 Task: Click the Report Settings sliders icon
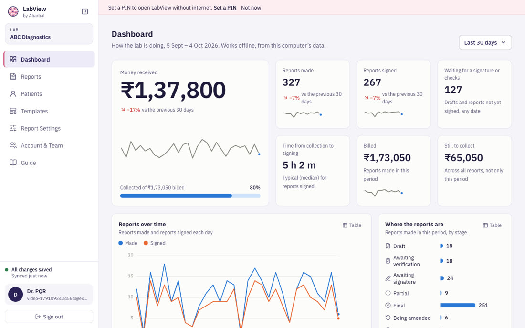pyautogui.click(x=13, y=128)
